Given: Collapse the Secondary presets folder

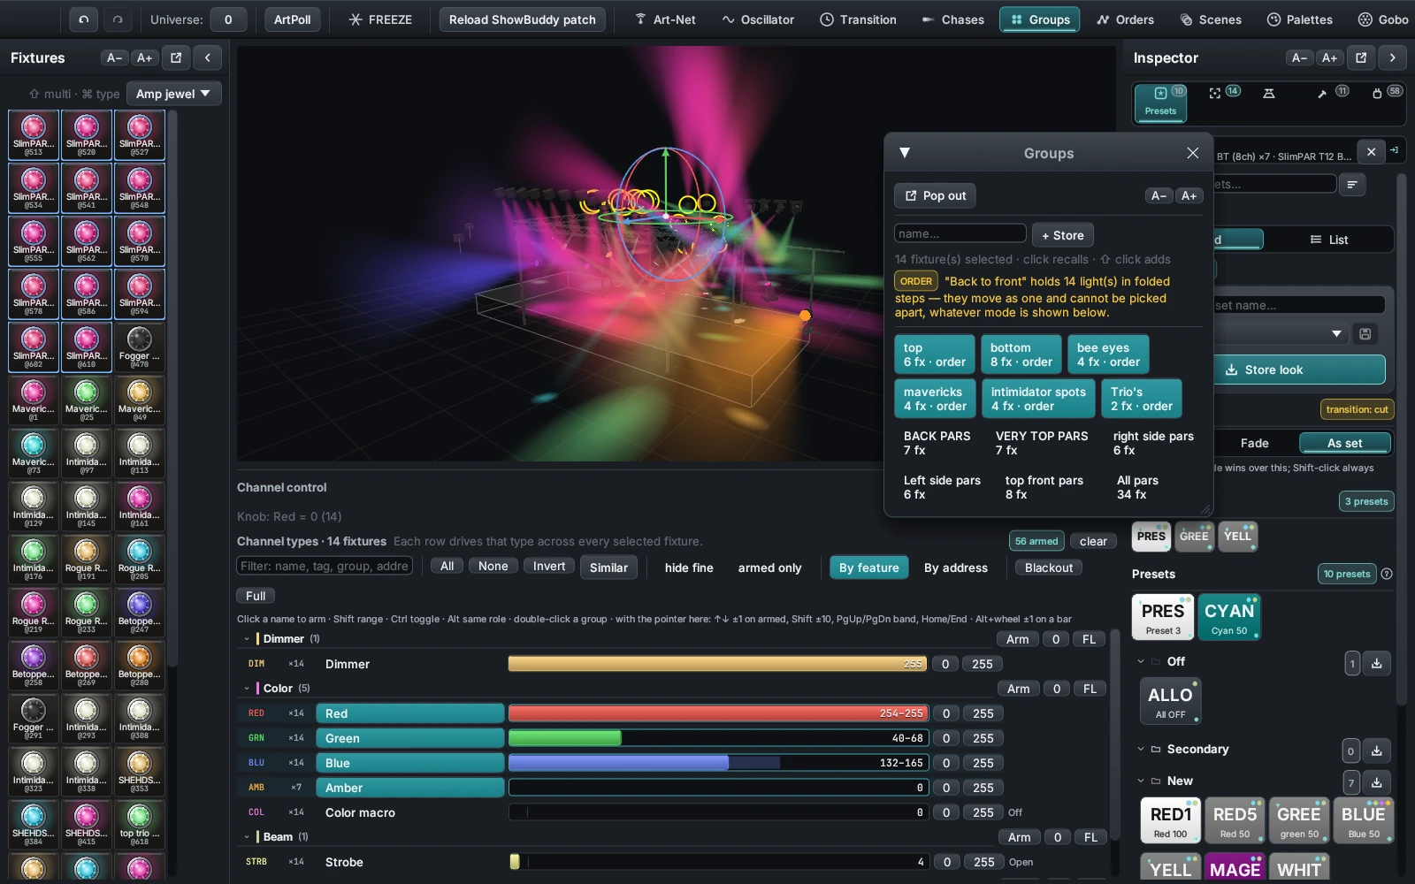Looking at the screenshot, I should click(1141, 749).
